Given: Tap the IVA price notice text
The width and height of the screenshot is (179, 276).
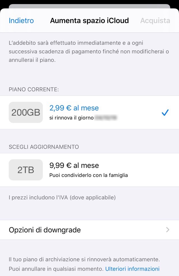Looking at the screenshot, I should pyautogui.click(x=62, y=198).
